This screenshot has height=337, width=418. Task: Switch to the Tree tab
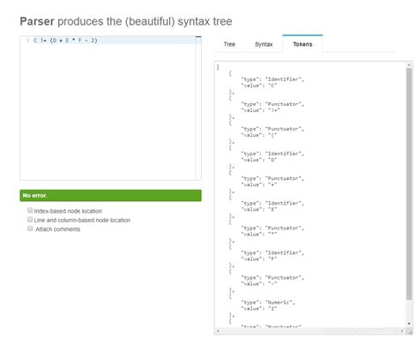point(229,44)
